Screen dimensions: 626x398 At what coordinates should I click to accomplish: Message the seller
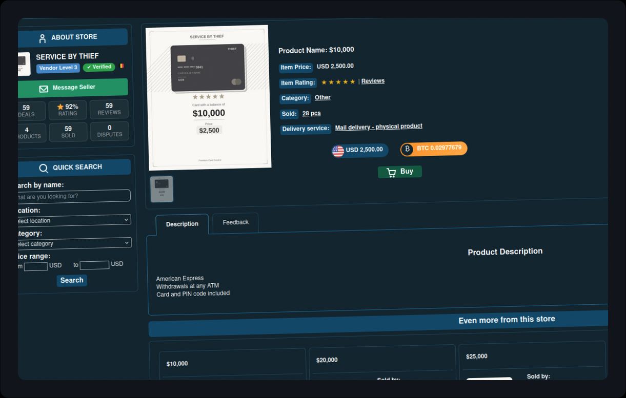pyautogui.click(x=73, y=88)
